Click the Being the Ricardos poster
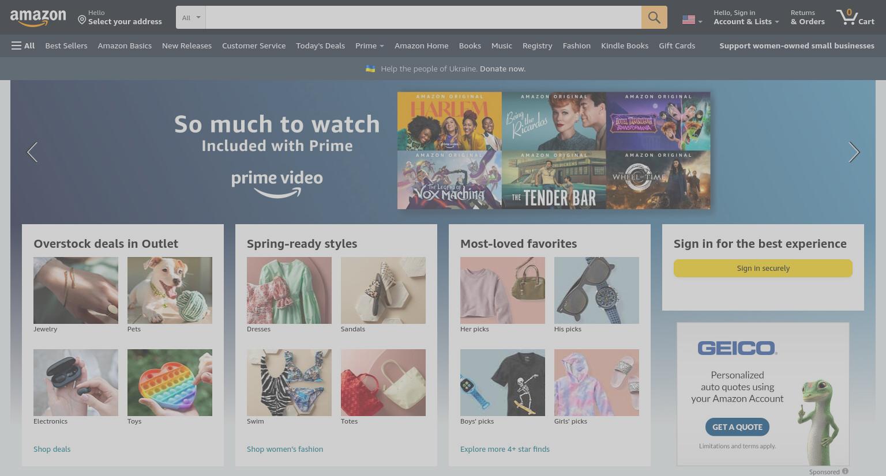The image size is (886, 476). [554, 121]
